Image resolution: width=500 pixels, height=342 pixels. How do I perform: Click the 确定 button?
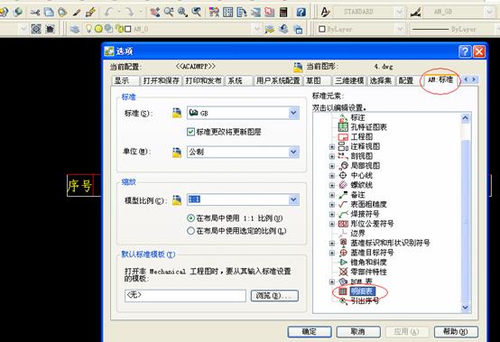310,332
